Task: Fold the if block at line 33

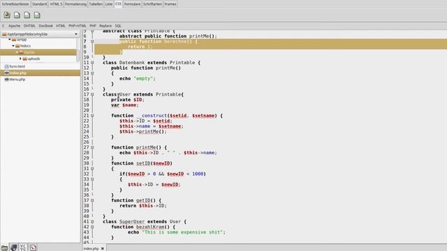Action: [x=92, y=179]
